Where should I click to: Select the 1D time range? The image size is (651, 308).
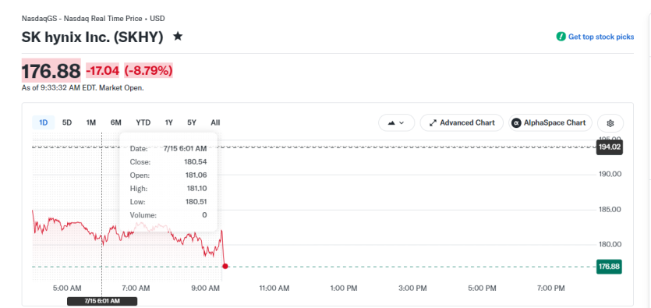[x=43, y=122]
